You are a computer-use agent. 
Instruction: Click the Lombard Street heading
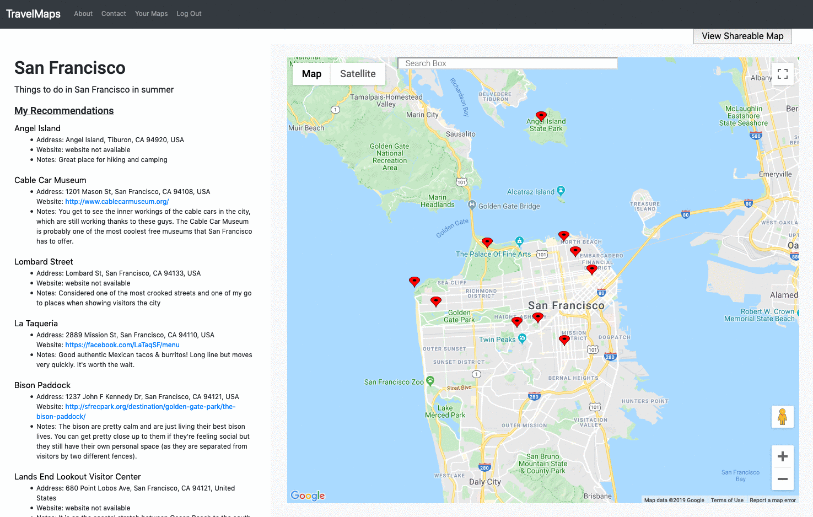coord(44,262)
